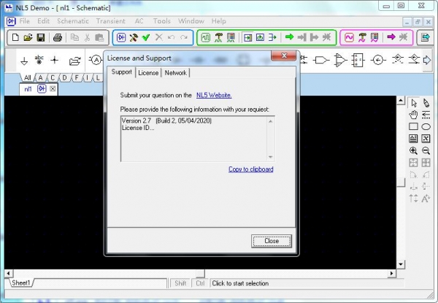Click the pink AC window icon
This screenshot has height=303, width=438.
click(x=349, y=37)
